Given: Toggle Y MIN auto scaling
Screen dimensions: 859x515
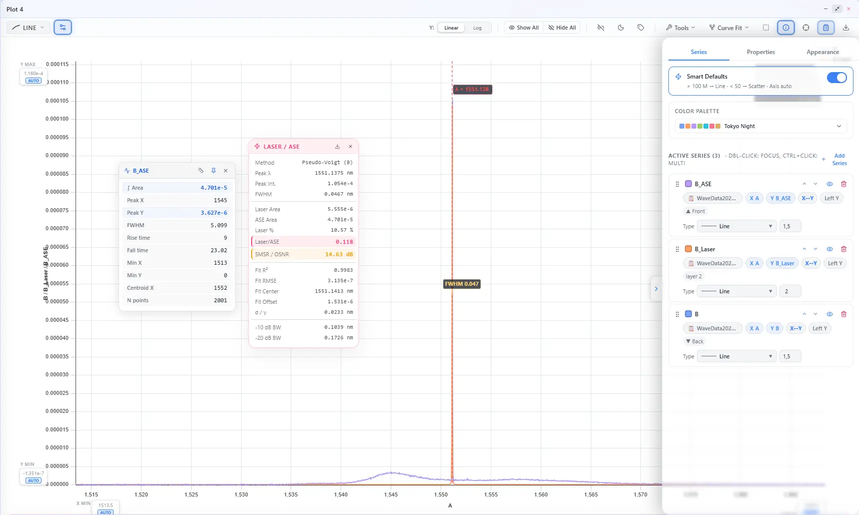Looking at the screenshot, I should pos(34,480).
